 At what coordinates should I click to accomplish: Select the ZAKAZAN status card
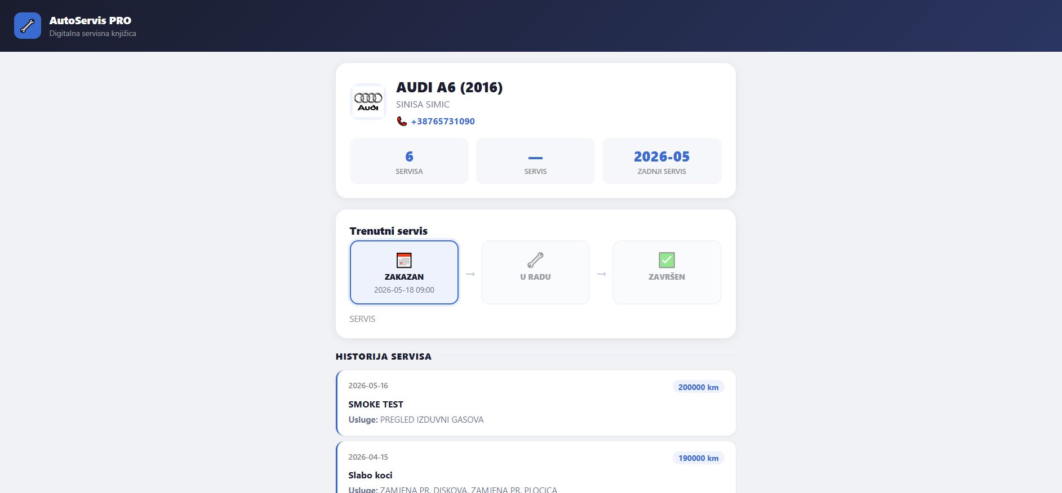coord(404,272)
